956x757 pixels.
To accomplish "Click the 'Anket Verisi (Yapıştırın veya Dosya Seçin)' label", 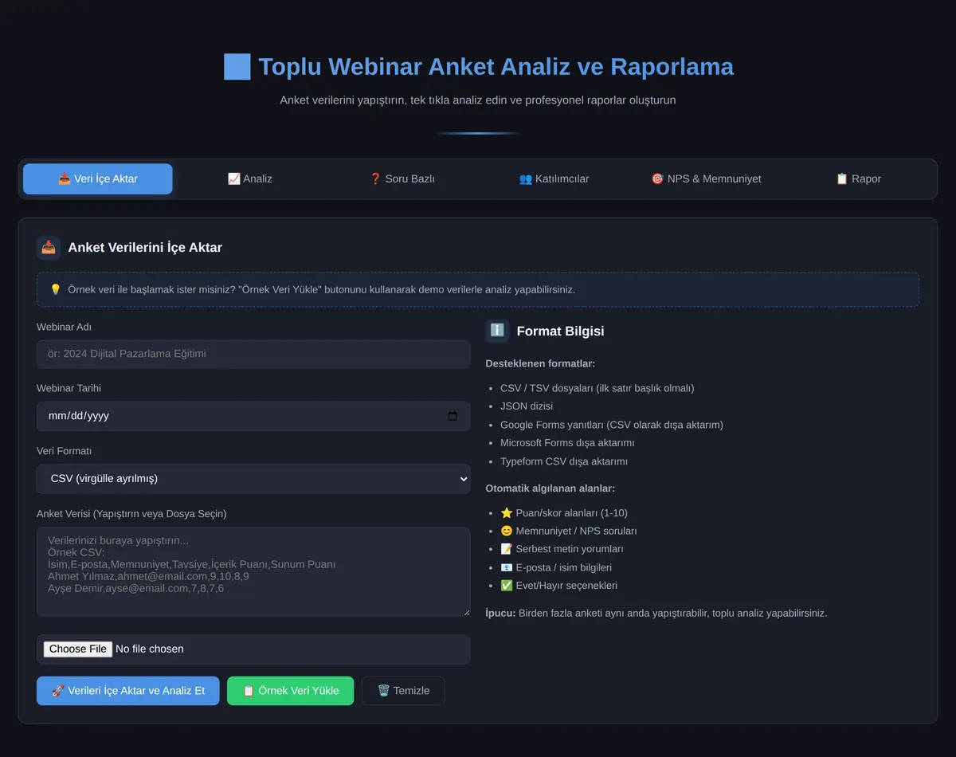I will pos(131,514).
